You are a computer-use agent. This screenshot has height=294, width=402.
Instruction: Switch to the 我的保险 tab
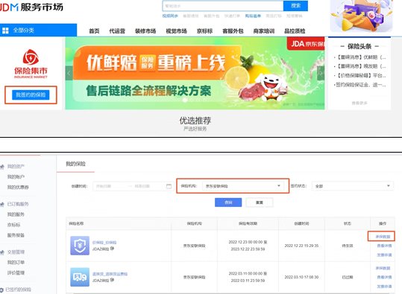click(75, 164)
